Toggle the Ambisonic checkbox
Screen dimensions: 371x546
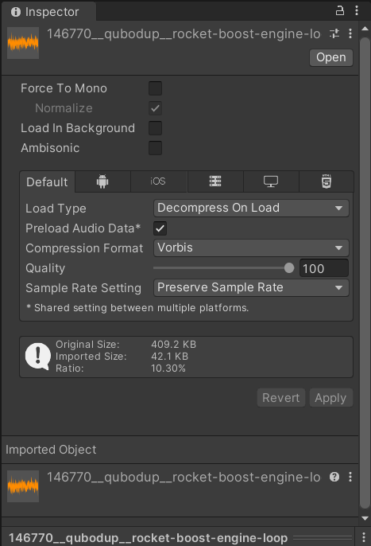(155, 148)
